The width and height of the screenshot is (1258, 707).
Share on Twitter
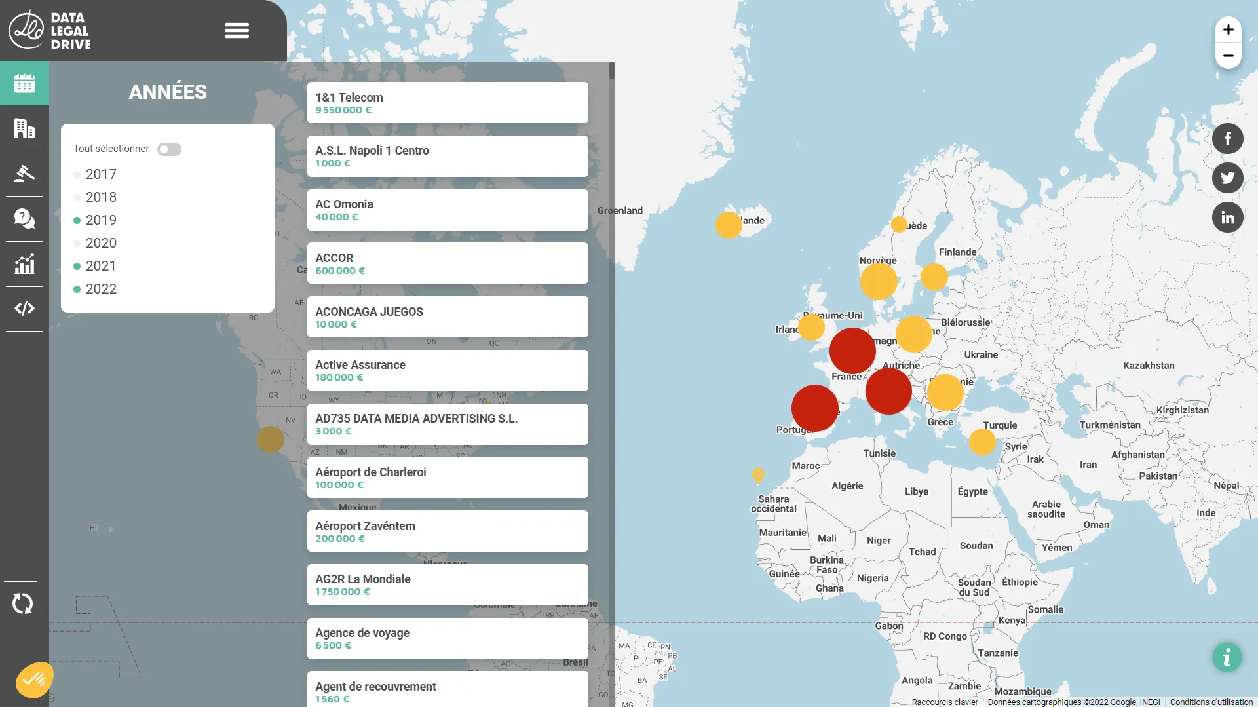click(1228, 178)
